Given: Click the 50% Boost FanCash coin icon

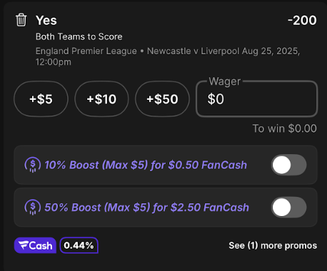Looking at the screenshot, I should 33,207.
